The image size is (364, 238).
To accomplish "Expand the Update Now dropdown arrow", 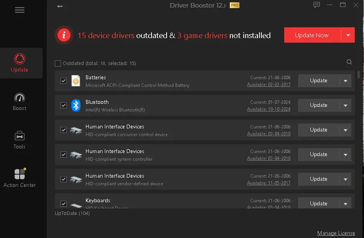I will click(x=348, y=35).
